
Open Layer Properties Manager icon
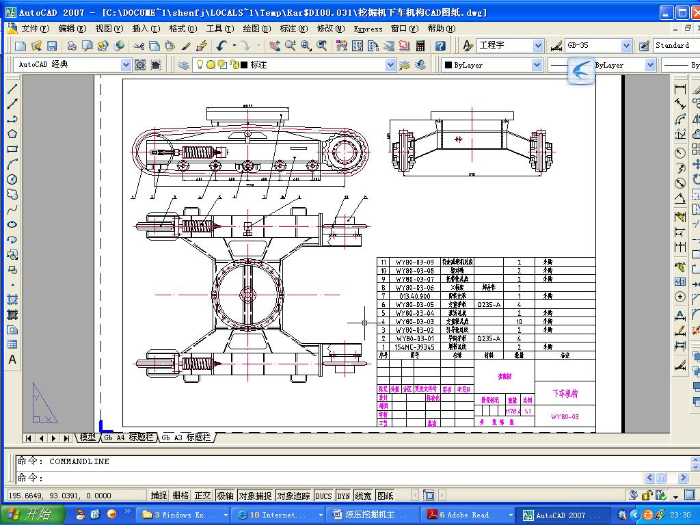point(183,65)
